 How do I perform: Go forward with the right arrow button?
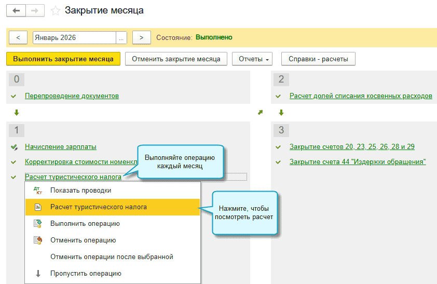35,10
